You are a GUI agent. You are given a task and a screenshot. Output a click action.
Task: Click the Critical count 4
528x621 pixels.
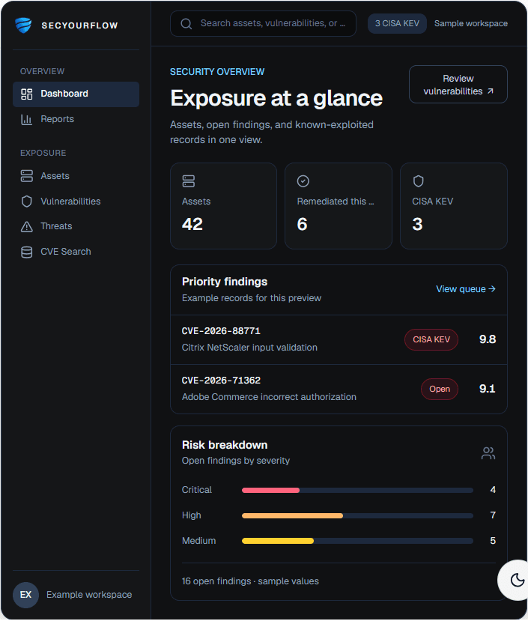pyautogui.click(x=493, y=490)
